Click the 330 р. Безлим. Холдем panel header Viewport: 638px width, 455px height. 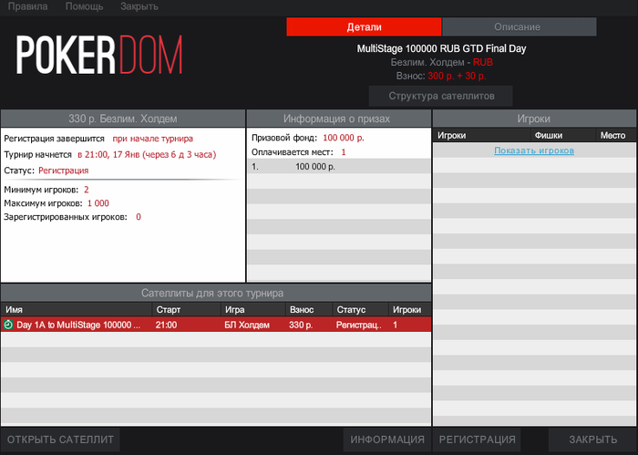pos(123,119)
